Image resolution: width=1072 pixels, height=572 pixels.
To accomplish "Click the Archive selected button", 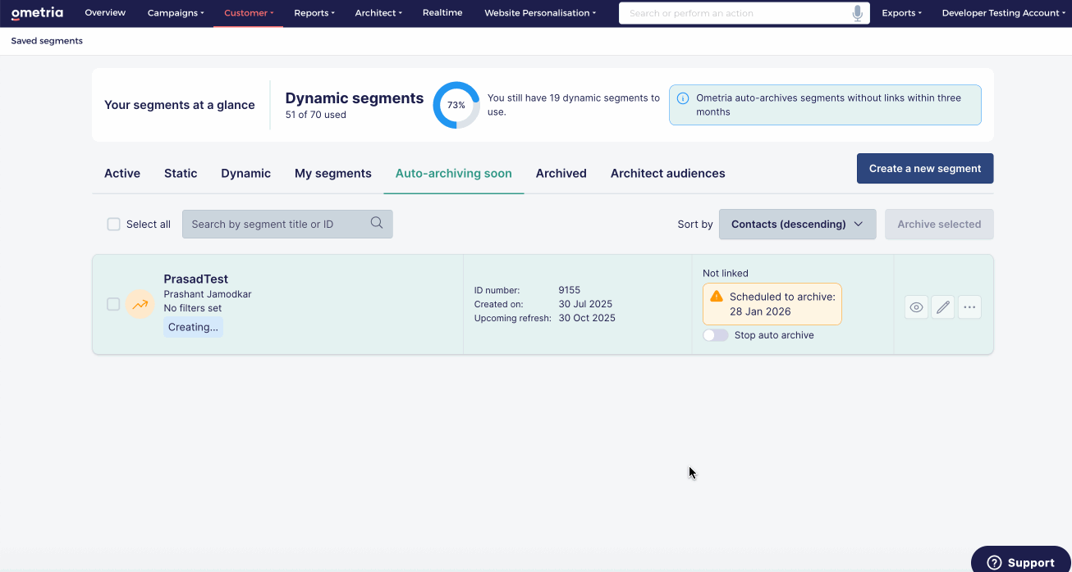I will tap(939, 224).
